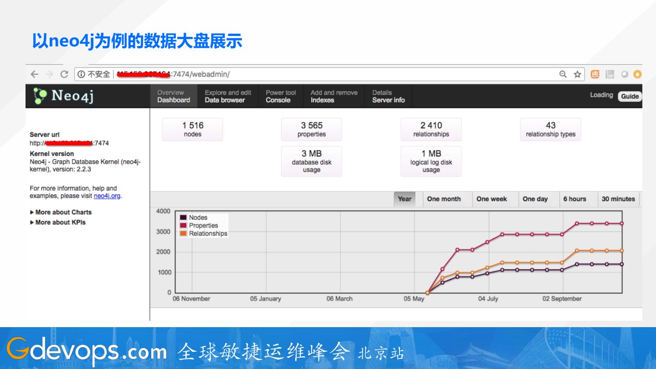Bookmark this page with the star icon

[x=577, y=74]
